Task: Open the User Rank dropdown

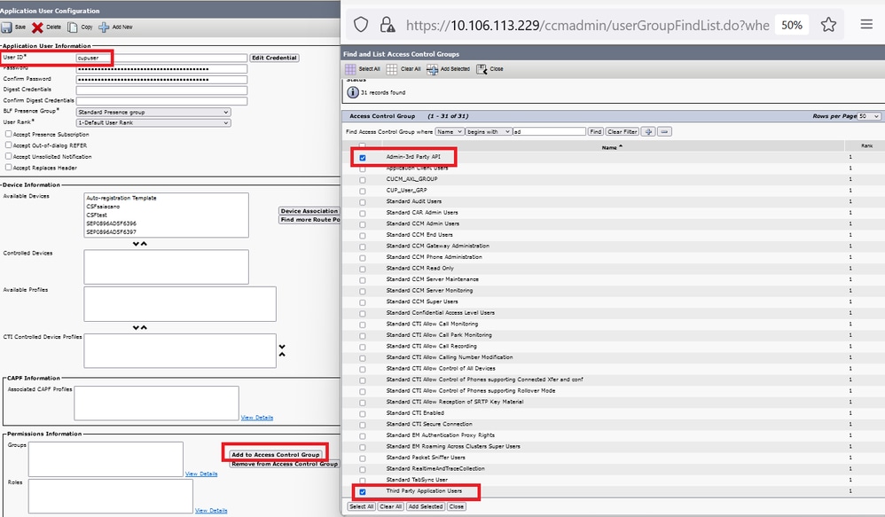Action: 153,122
